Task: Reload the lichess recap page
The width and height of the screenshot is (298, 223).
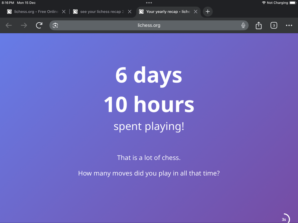Action: click(39, 25)
